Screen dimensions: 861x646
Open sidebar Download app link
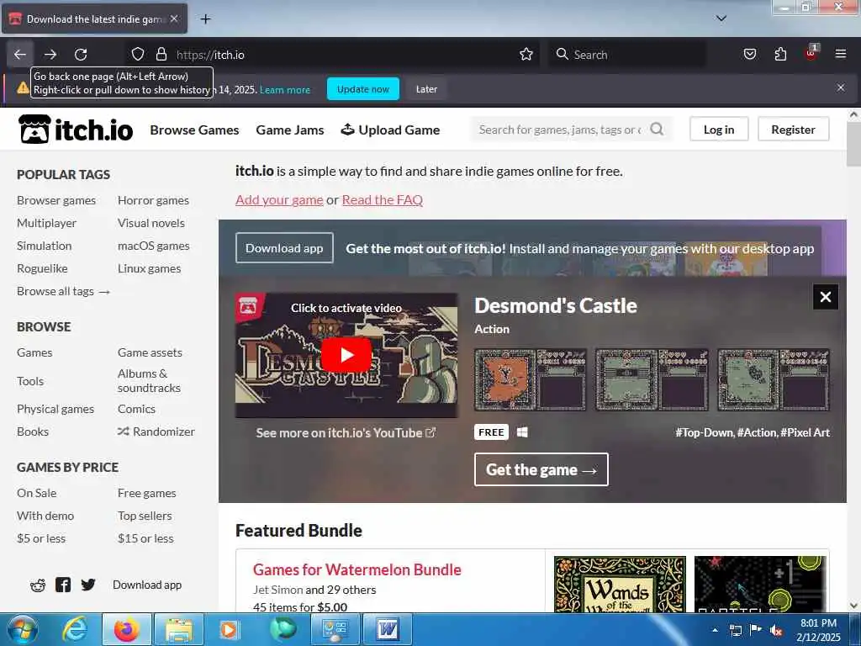click(147, 585)
